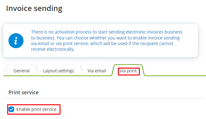Switch to the Layout settings tab
This screenshot has width=206, height=119.
click(x=58, y=71)
